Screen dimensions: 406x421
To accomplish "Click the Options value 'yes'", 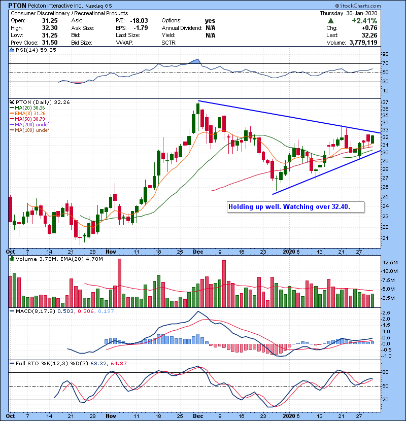I will (x=210, y=21).
